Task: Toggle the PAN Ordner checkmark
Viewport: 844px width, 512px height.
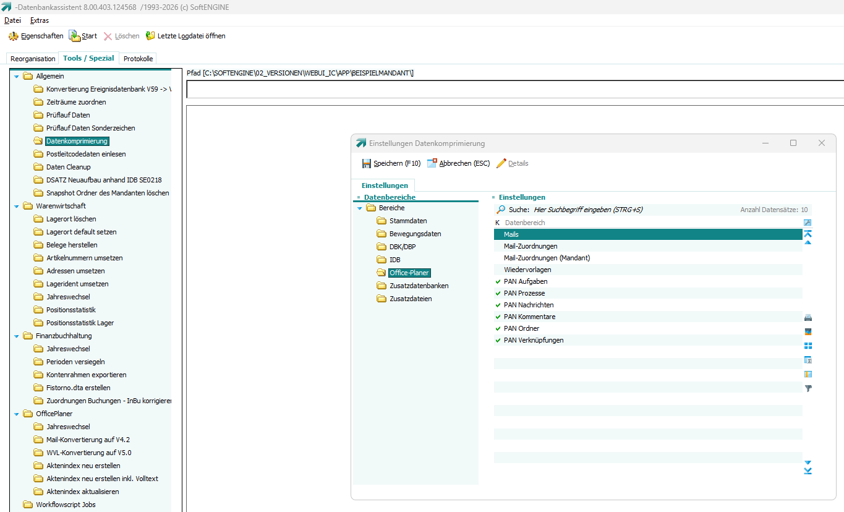Action: (498, 329)
